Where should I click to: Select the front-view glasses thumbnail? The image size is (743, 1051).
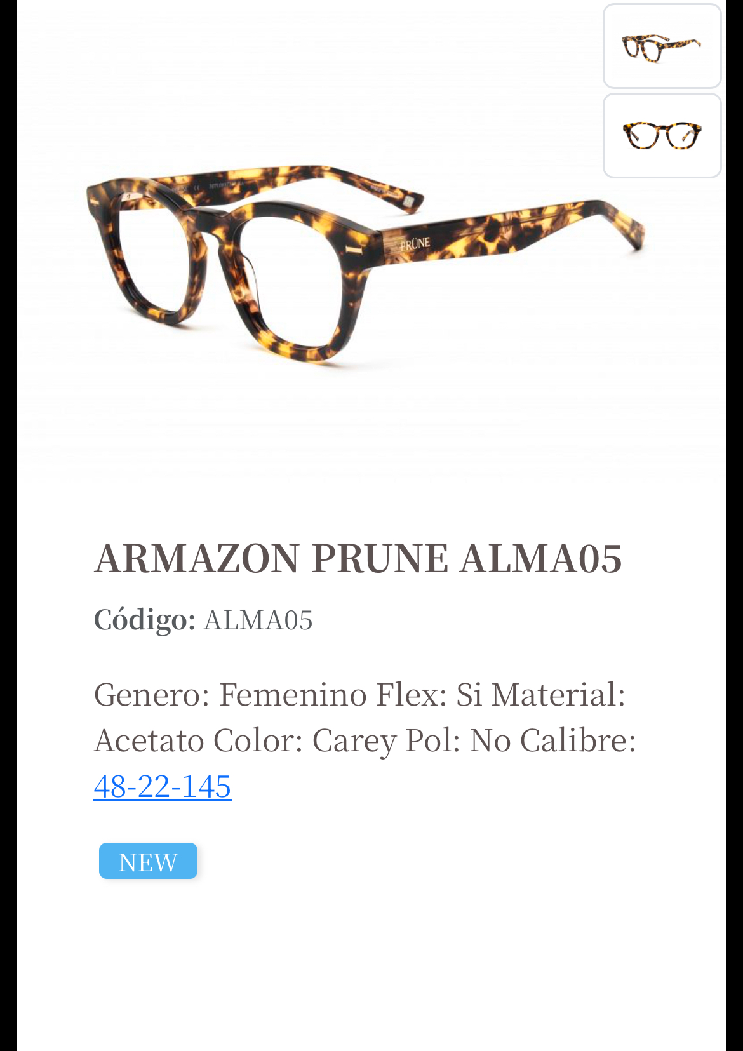[x=662, y=135]
